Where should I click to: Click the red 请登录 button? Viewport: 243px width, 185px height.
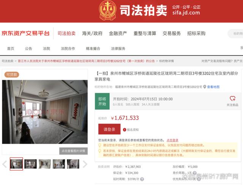coord(109,129)
